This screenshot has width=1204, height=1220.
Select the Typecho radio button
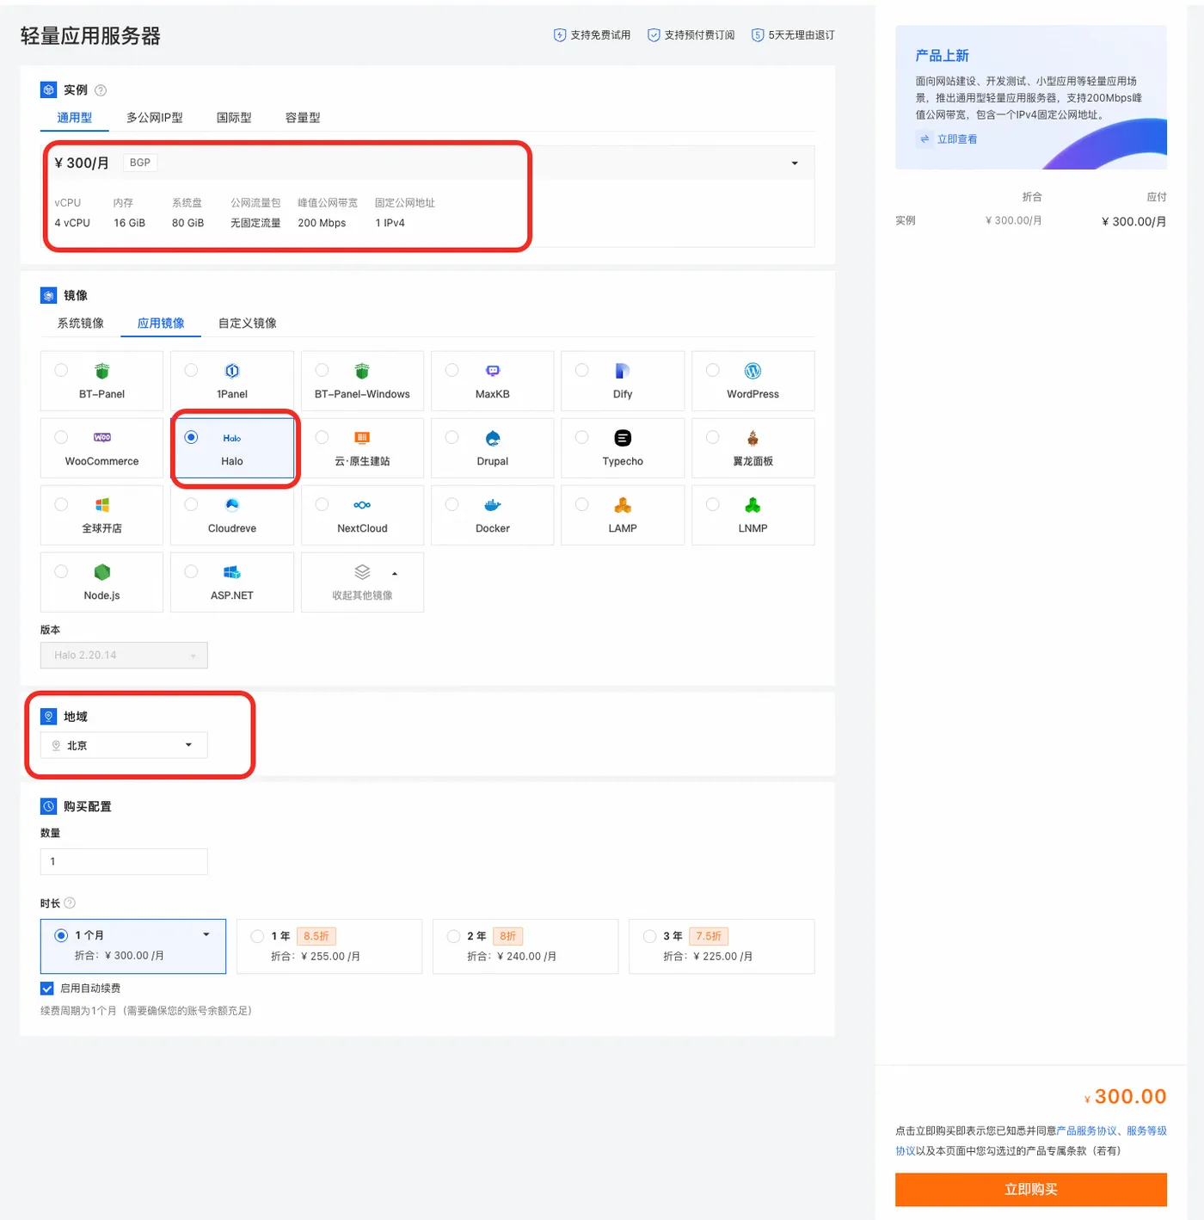pyautogui.click(x=582, y=437)
